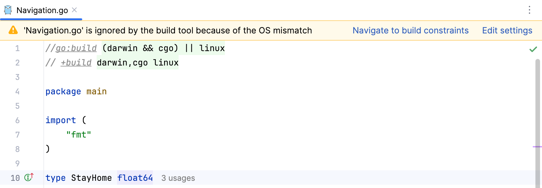Viewport: 542px width, 188px height.
Task: Click Navigate to build constraints link
Action: [x=410, y=30]
